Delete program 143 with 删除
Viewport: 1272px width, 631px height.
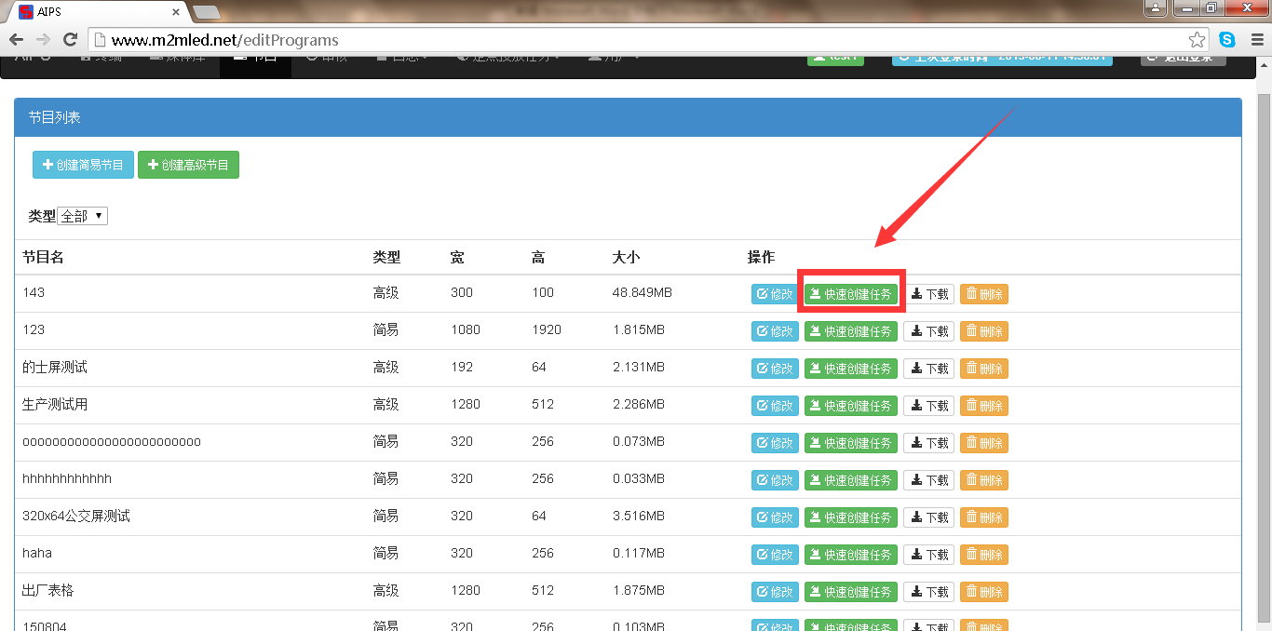[984, 294]
